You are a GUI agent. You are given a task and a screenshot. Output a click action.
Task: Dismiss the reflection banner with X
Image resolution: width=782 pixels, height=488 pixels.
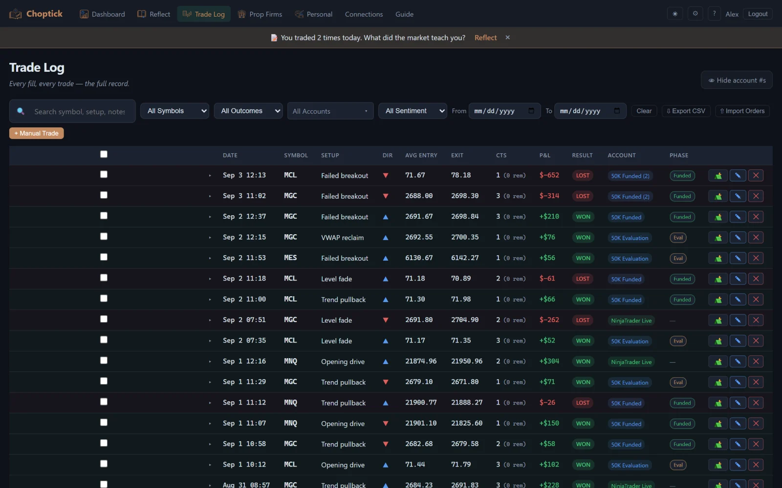(x=507, y=38)
